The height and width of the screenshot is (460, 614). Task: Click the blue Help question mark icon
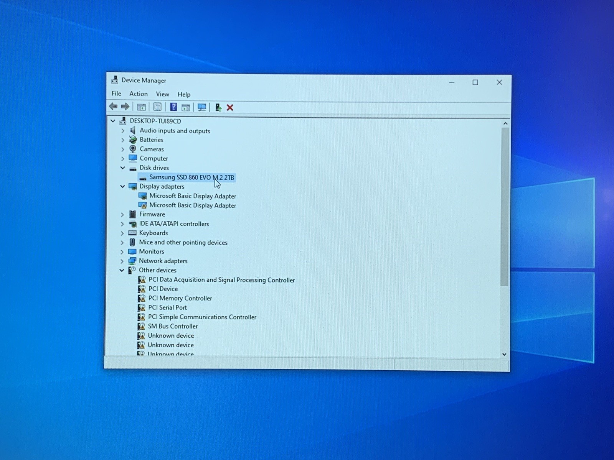[173, 107]
